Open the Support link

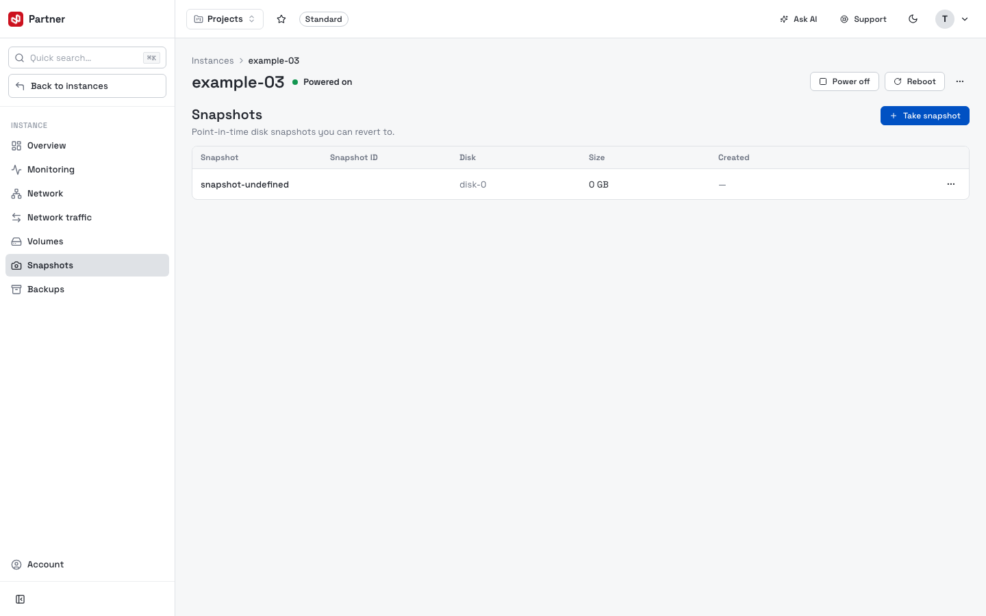(x=863, y=19)
